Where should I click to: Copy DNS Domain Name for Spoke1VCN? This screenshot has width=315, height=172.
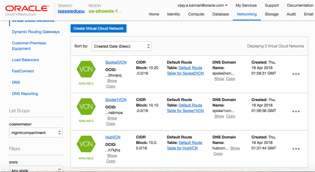[231, 116]
